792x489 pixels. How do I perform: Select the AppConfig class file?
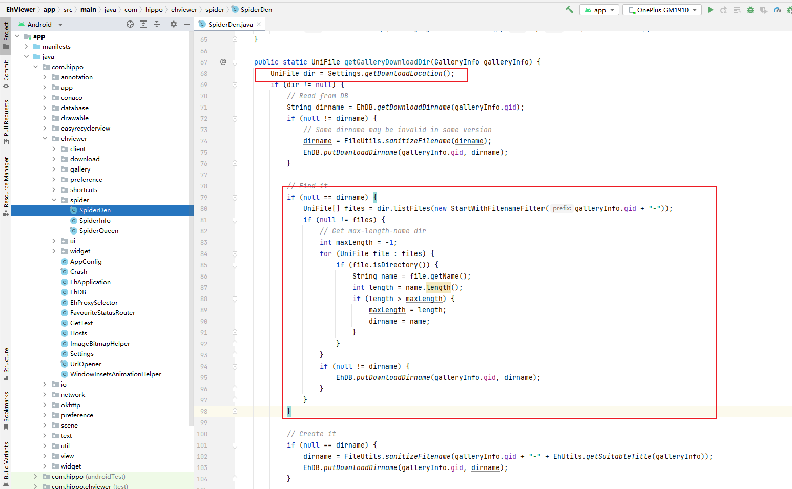[86, 262]
